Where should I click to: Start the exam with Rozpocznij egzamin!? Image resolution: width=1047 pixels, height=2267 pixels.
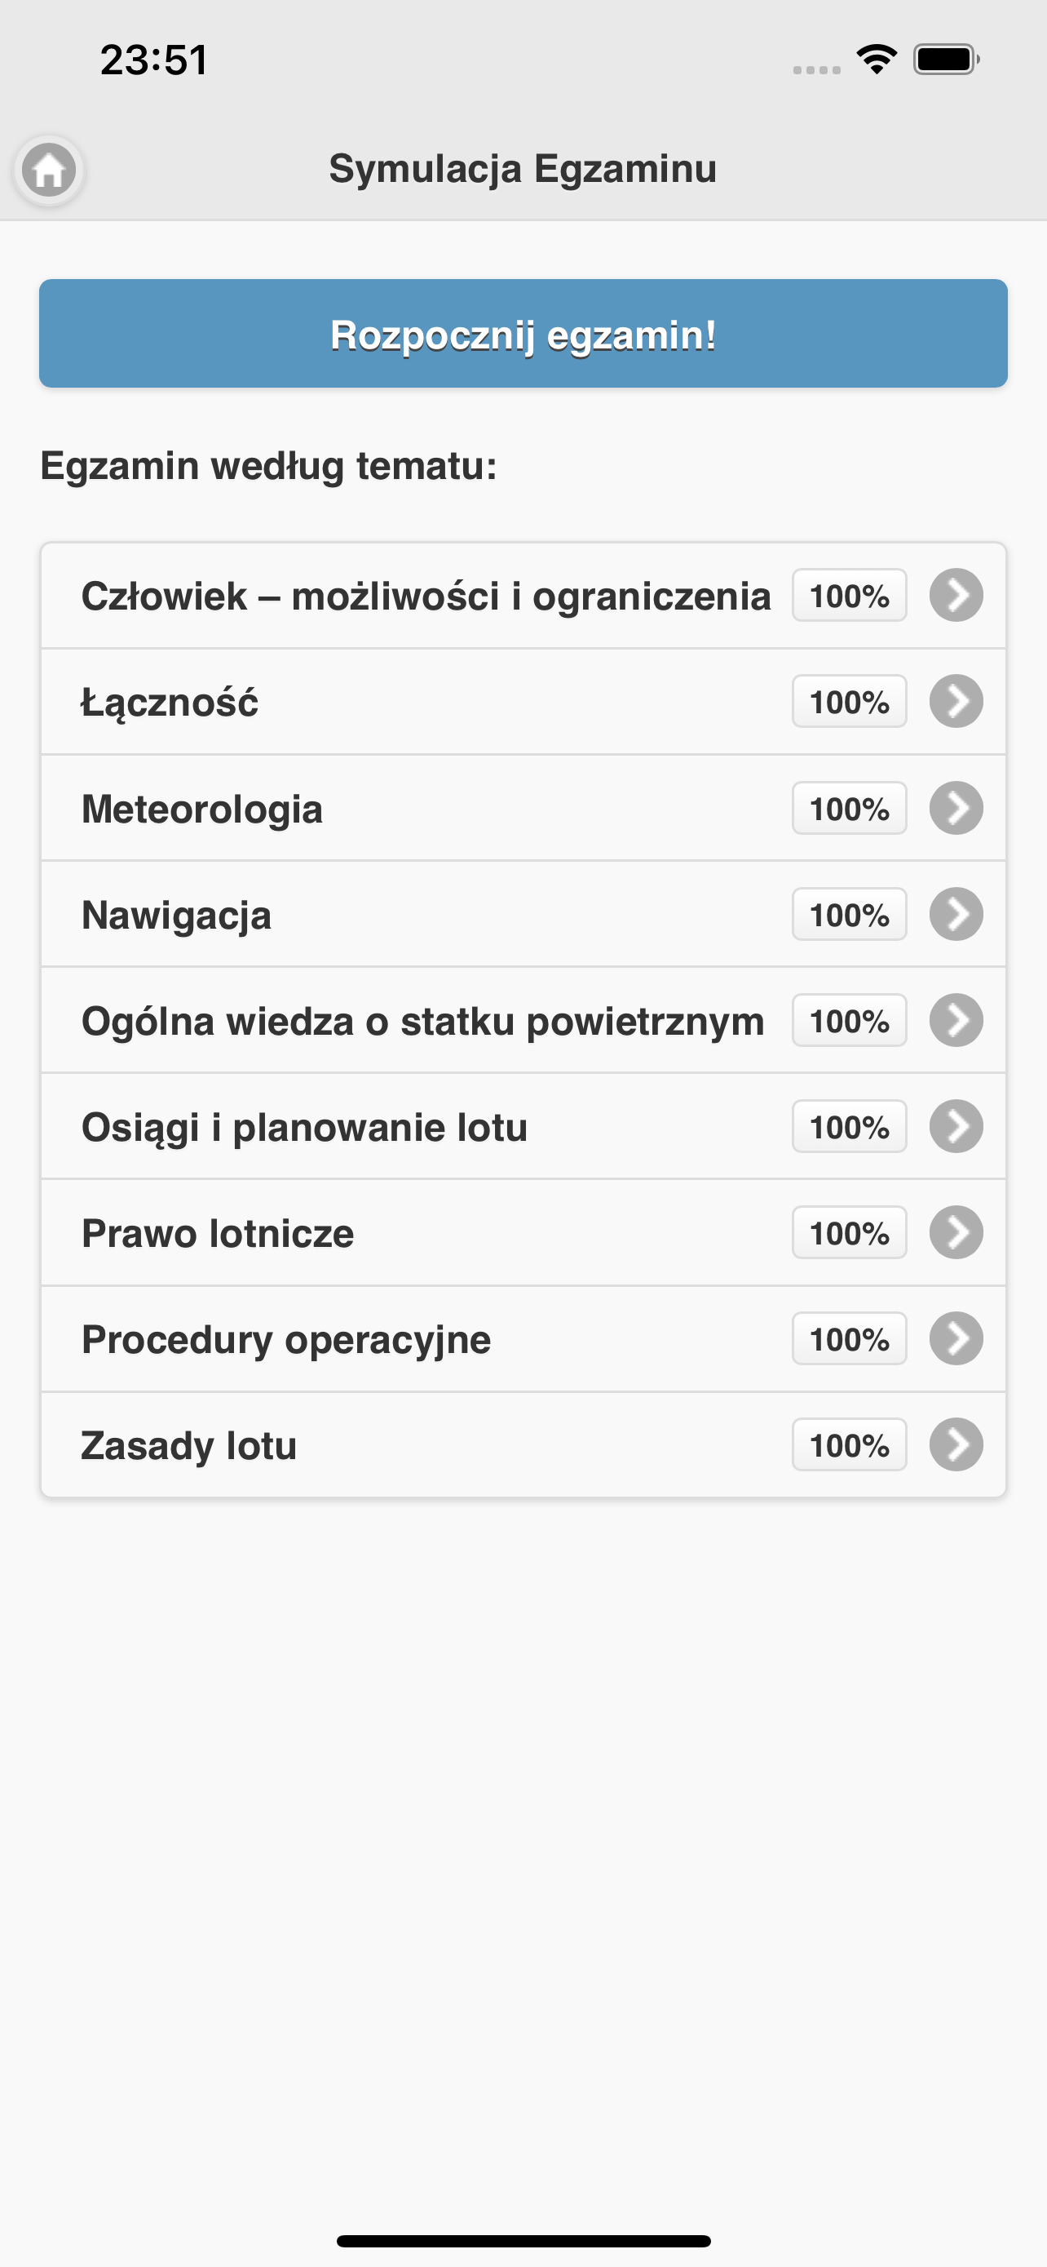(523, 334)
